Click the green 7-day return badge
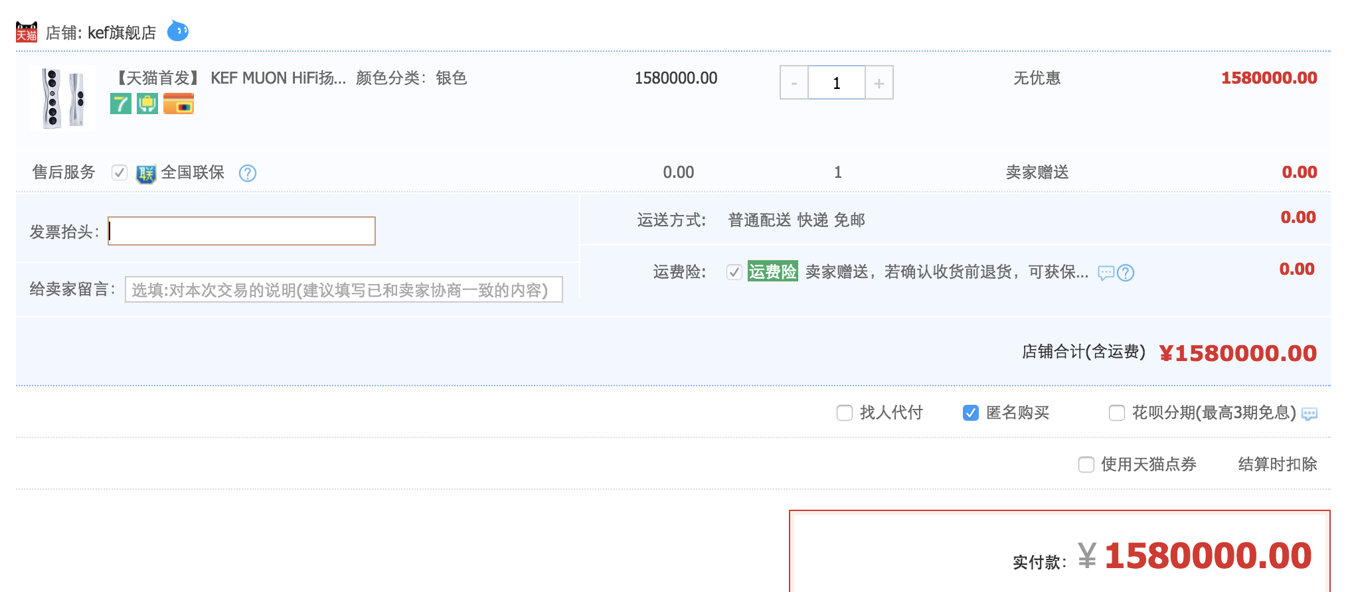The width and height of the screenshot is (1352, 592). click(120, 104)
